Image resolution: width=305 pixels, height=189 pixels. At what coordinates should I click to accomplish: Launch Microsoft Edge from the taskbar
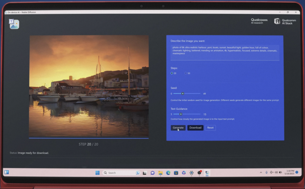[x=168, y=173]
